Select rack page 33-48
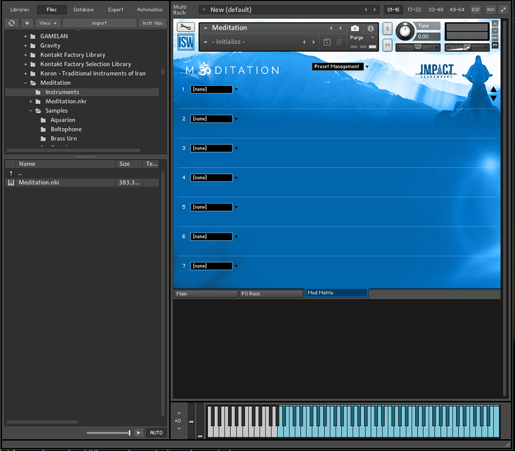515x451 pixels. pos(435,9)
